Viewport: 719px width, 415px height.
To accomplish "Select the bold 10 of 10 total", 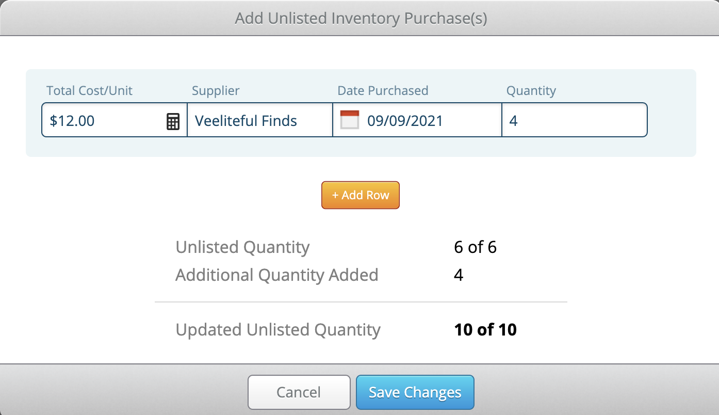I will [485, 329].
